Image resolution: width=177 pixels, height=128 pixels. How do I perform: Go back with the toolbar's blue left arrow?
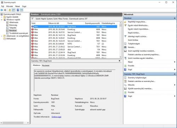2,10
